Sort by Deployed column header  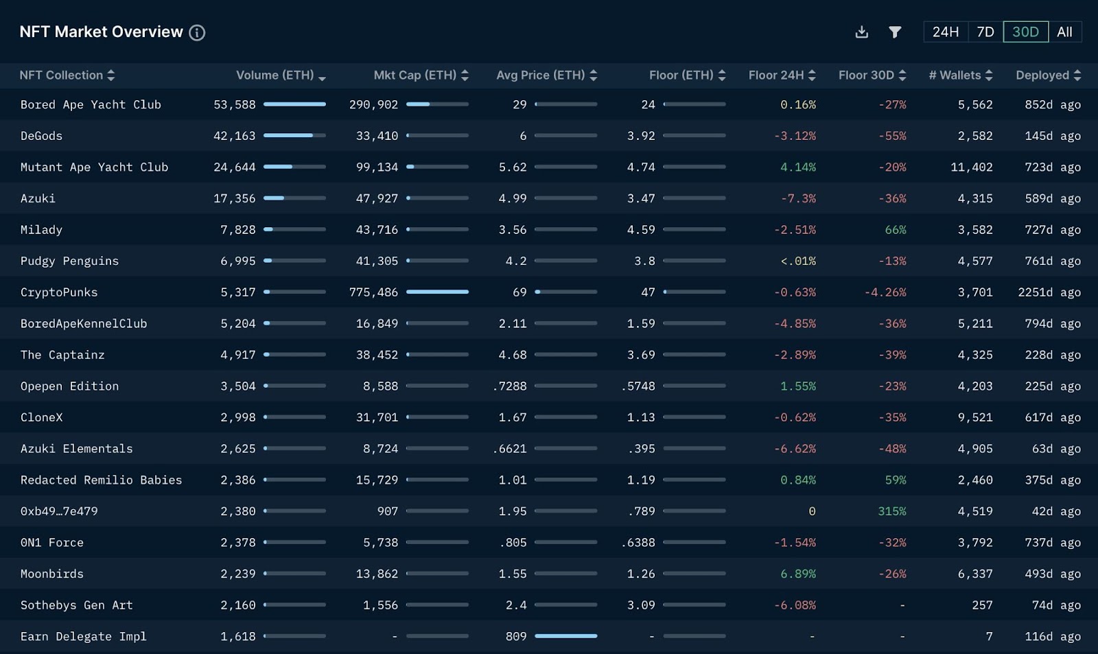click(x=1049, y=75)
